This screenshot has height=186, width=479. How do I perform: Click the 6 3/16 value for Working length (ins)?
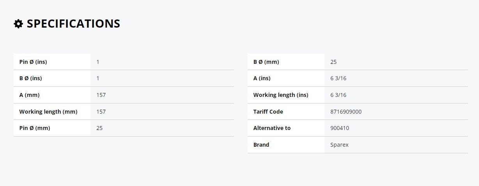(x=338, y=95)
